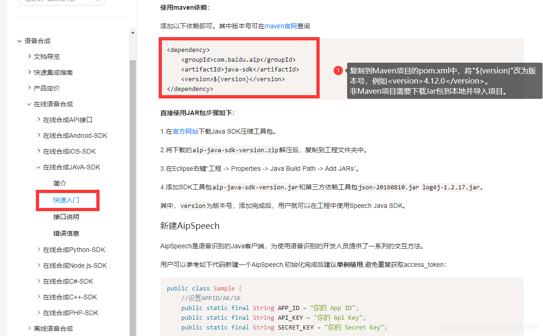Expand the 在线合成Node.js-SDK chevron
This screenshot has width=543, height=336.
39,265
